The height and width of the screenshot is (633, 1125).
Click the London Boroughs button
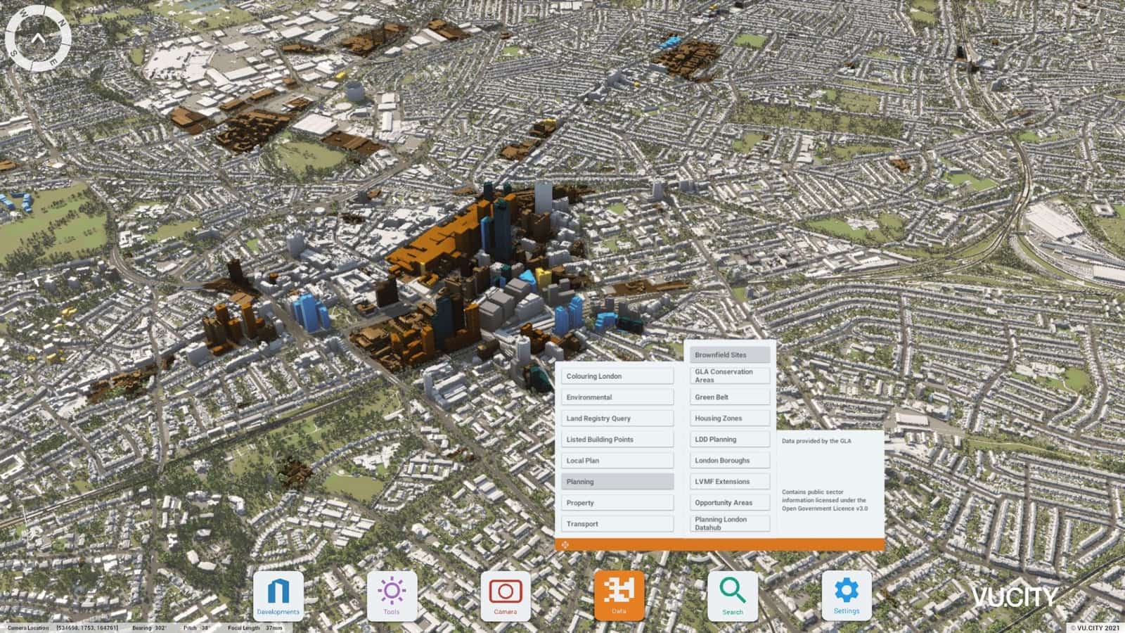pyautogui.click(x=729, y=460)
